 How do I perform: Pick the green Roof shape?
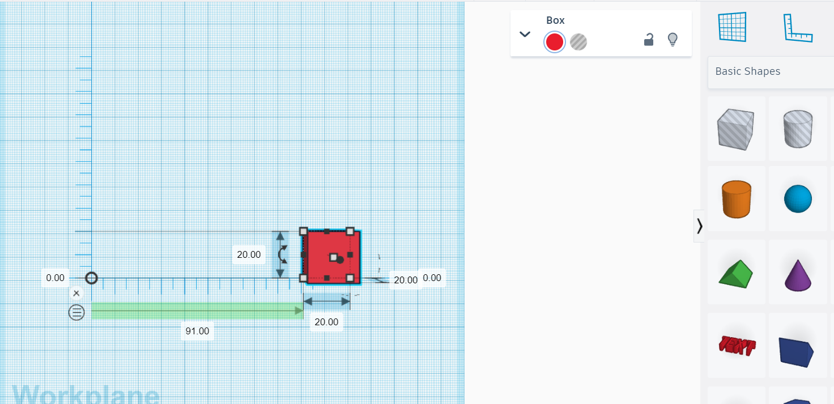point(736,274)
